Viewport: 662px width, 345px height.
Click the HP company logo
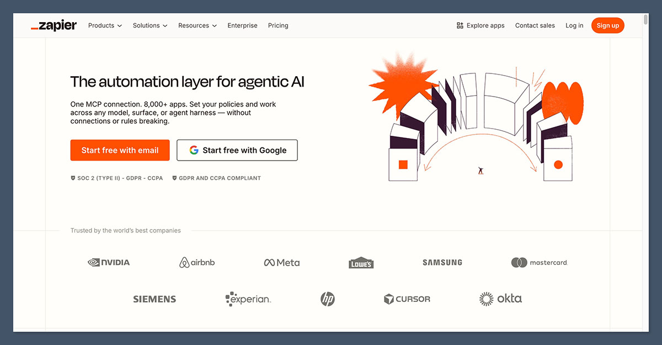tap(328, 299)
